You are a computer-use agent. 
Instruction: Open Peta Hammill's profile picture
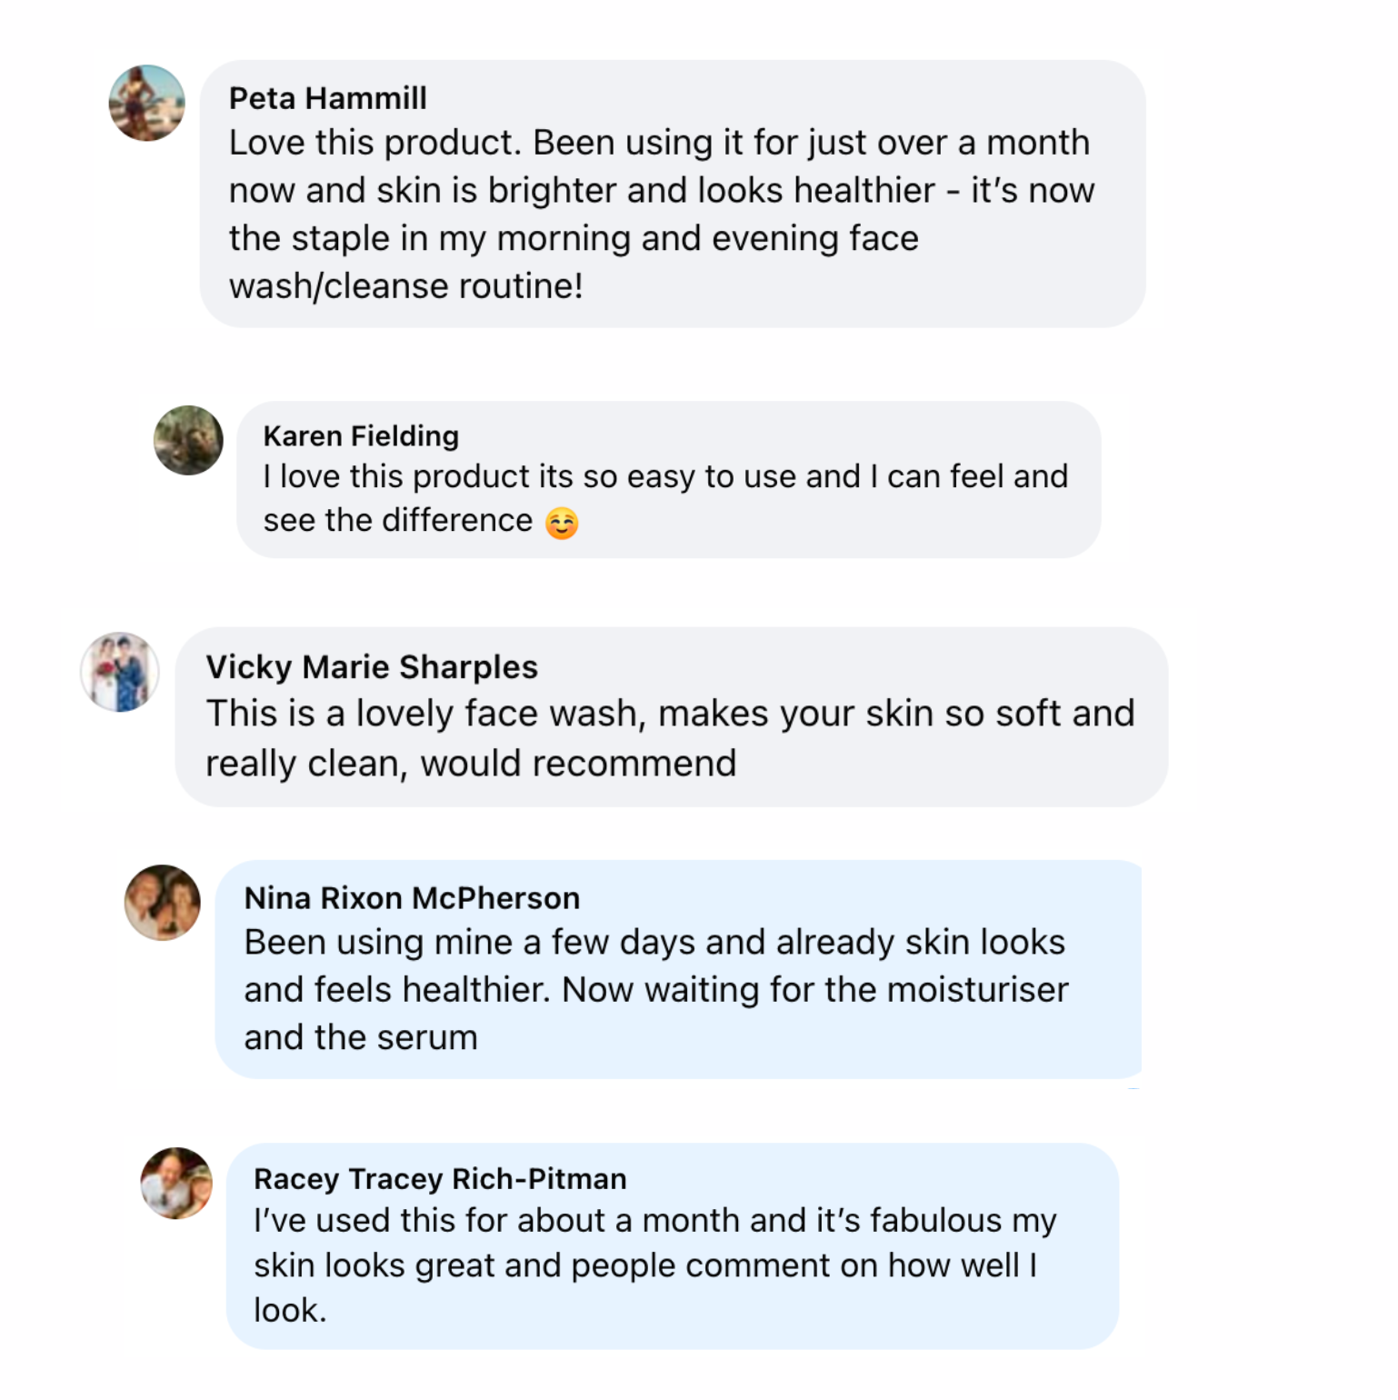146,103
